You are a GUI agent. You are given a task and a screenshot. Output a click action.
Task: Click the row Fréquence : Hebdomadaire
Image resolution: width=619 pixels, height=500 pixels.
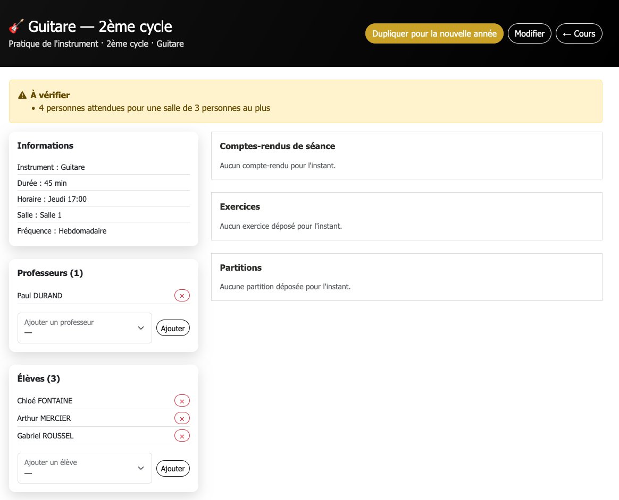(103, 231)
